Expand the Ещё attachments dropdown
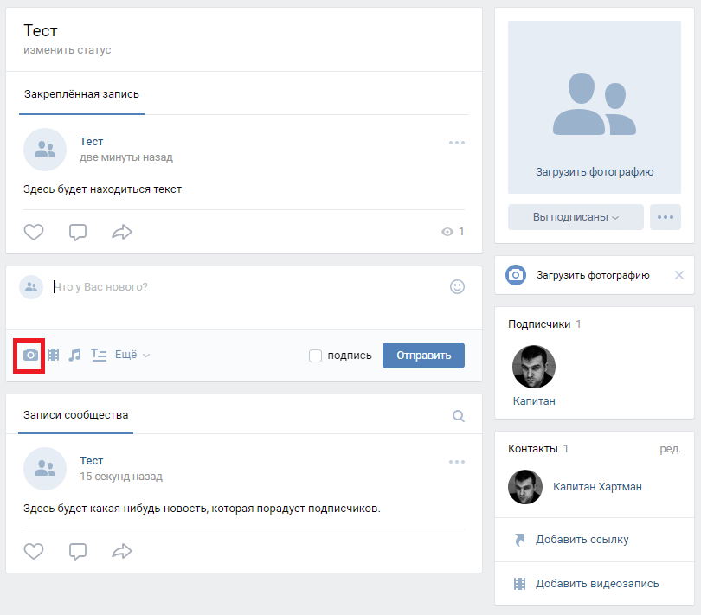Screen dimensions: 701x615 tap(132, 355)
